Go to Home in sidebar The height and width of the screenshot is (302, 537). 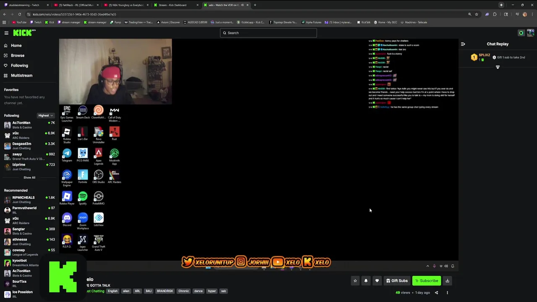16,45
